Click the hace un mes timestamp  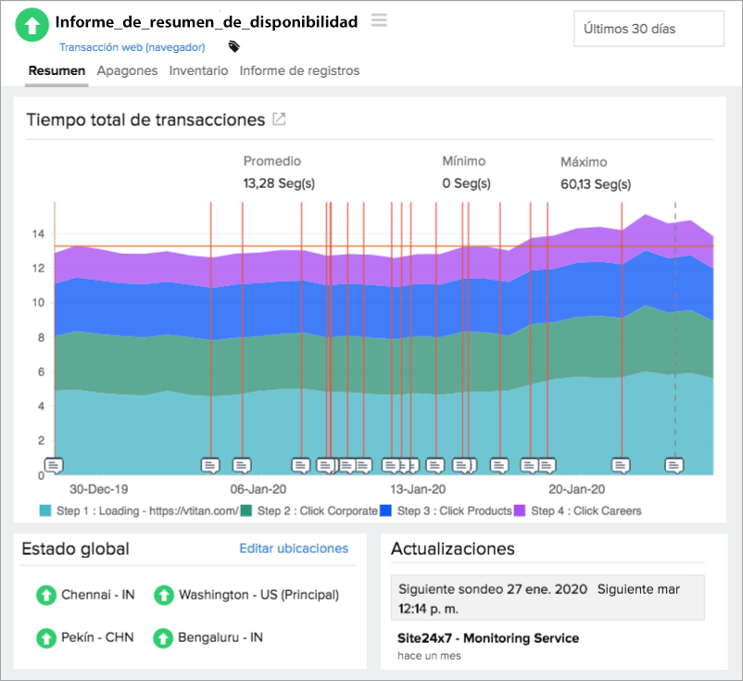click(429, 656)
